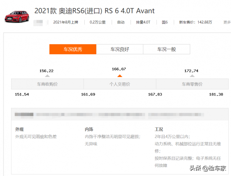Select the 车况优秀 condition tab

tap(73, 49)
